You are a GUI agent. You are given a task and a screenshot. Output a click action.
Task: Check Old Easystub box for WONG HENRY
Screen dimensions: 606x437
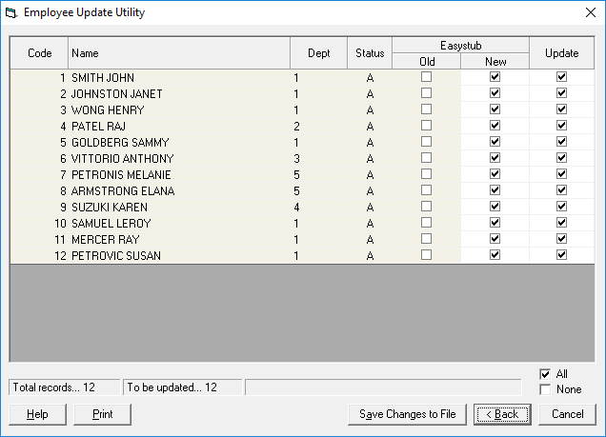[426, 109]
